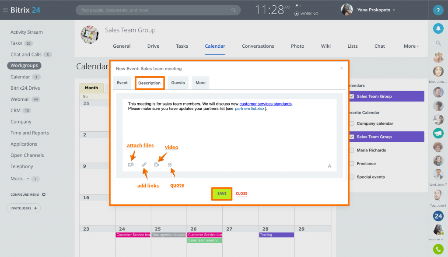Open the Drive workgroup tab
448x257 pixels.
(x=153, y=46)
